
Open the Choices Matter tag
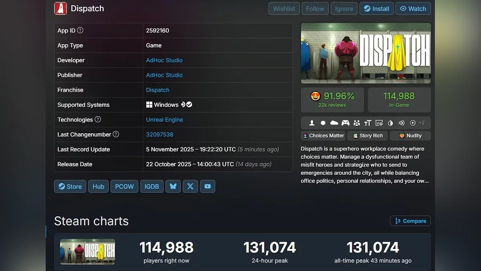(323, 136)
